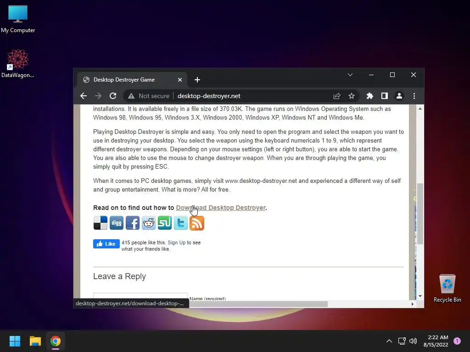Click the Leave a Reply heading
Screen dimensions: 470x352
pos(120,276)
